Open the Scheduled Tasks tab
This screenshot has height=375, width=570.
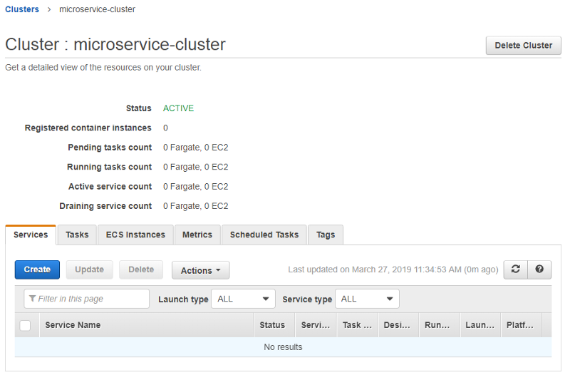[x=264, y=235]
